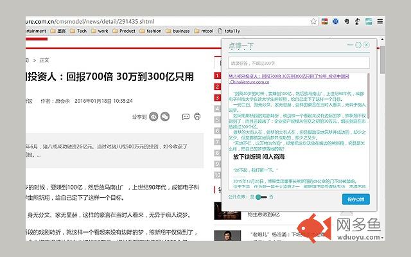411x257 pixels.
Task: Open the work bookmark folder
Action: click(x=100, y=31)
